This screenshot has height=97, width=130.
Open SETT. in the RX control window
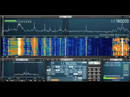pos(48,60)
